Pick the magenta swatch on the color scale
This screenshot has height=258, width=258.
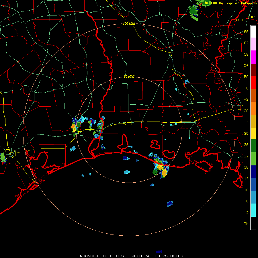[x=253, y=57]
